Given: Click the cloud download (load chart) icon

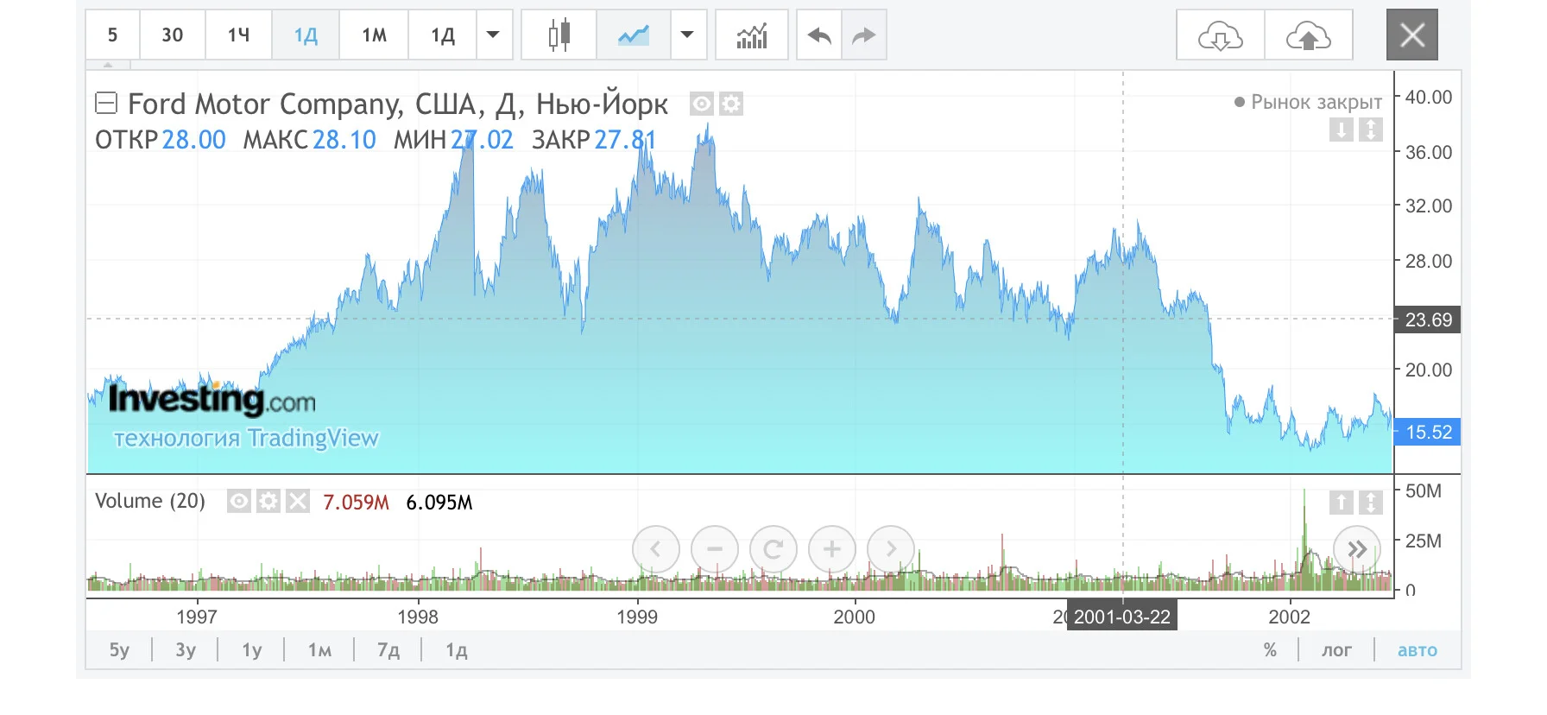Looking at the screenshot, I should point(1221,36).
